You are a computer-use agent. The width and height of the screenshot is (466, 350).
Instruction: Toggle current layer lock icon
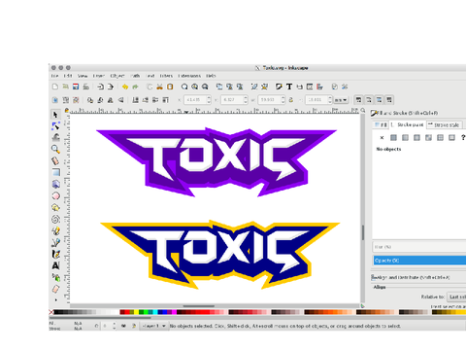pyautogui.click(x=134, y=326)
